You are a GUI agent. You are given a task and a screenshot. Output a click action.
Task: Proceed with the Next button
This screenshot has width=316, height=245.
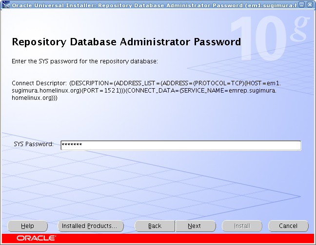196,226
